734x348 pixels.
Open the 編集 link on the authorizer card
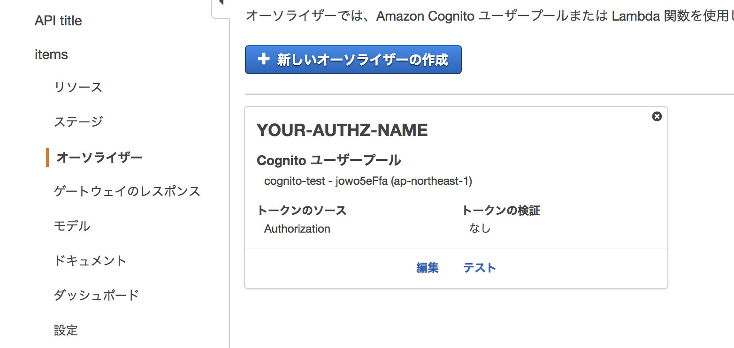[427, 268]
